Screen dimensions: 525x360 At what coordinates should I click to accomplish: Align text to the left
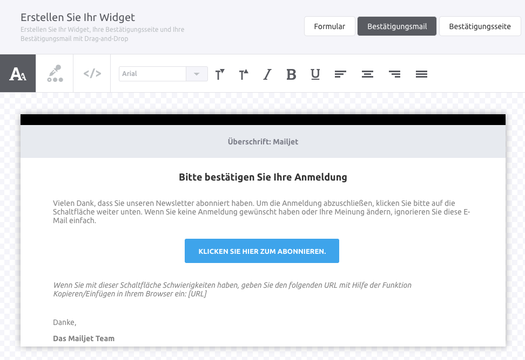pos(340,74)
